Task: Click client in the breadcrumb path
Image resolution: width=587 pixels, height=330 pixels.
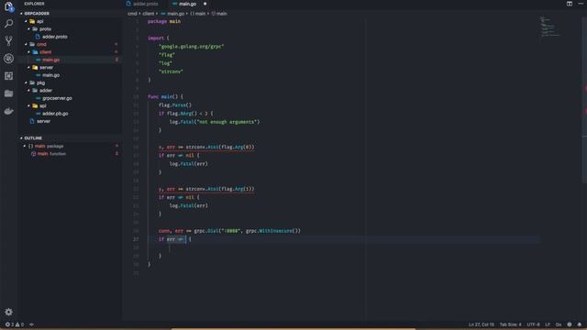Action: tap(149, 14)
